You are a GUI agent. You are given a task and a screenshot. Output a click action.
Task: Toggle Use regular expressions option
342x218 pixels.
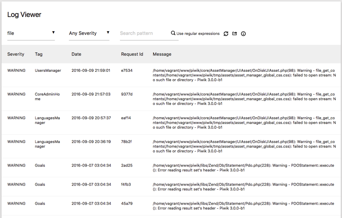coord(198,34)
